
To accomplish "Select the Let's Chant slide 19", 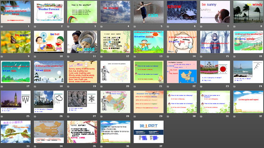I will pos(82,72).
